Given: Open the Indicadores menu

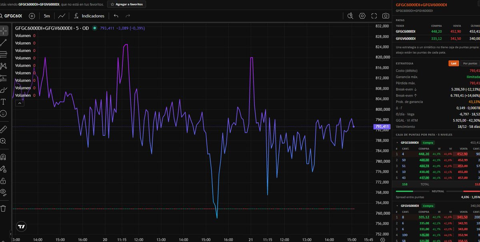Looking at the screenshot, I should click(x=89, y=16).
